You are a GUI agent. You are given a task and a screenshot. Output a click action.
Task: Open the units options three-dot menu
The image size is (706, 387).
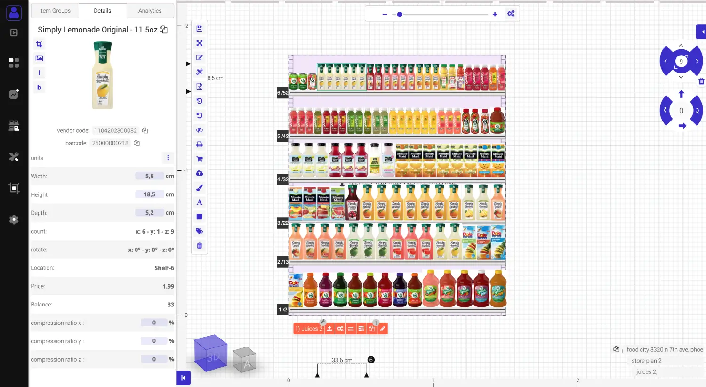(168, 158)
